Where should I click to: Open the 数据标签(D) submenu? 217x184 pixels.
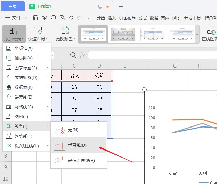pos(27,78)
